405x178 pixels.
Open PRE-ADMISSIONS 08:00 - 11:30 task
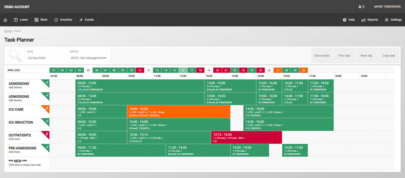(120, 150)
